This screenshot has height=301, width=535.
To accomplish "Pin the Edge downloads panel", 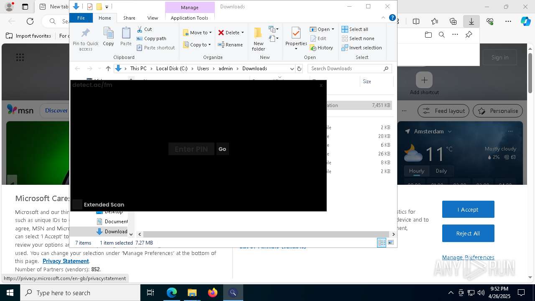I will click(x=469, y=35).
